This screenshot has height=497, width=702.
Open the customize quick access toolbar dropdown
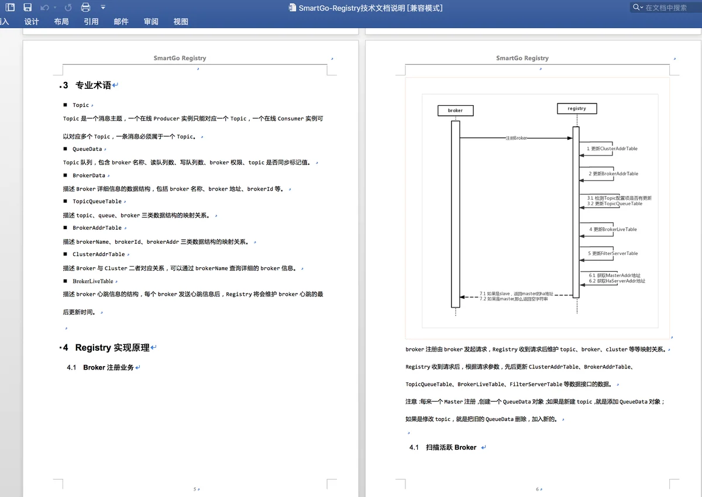(x=103, y=8)
